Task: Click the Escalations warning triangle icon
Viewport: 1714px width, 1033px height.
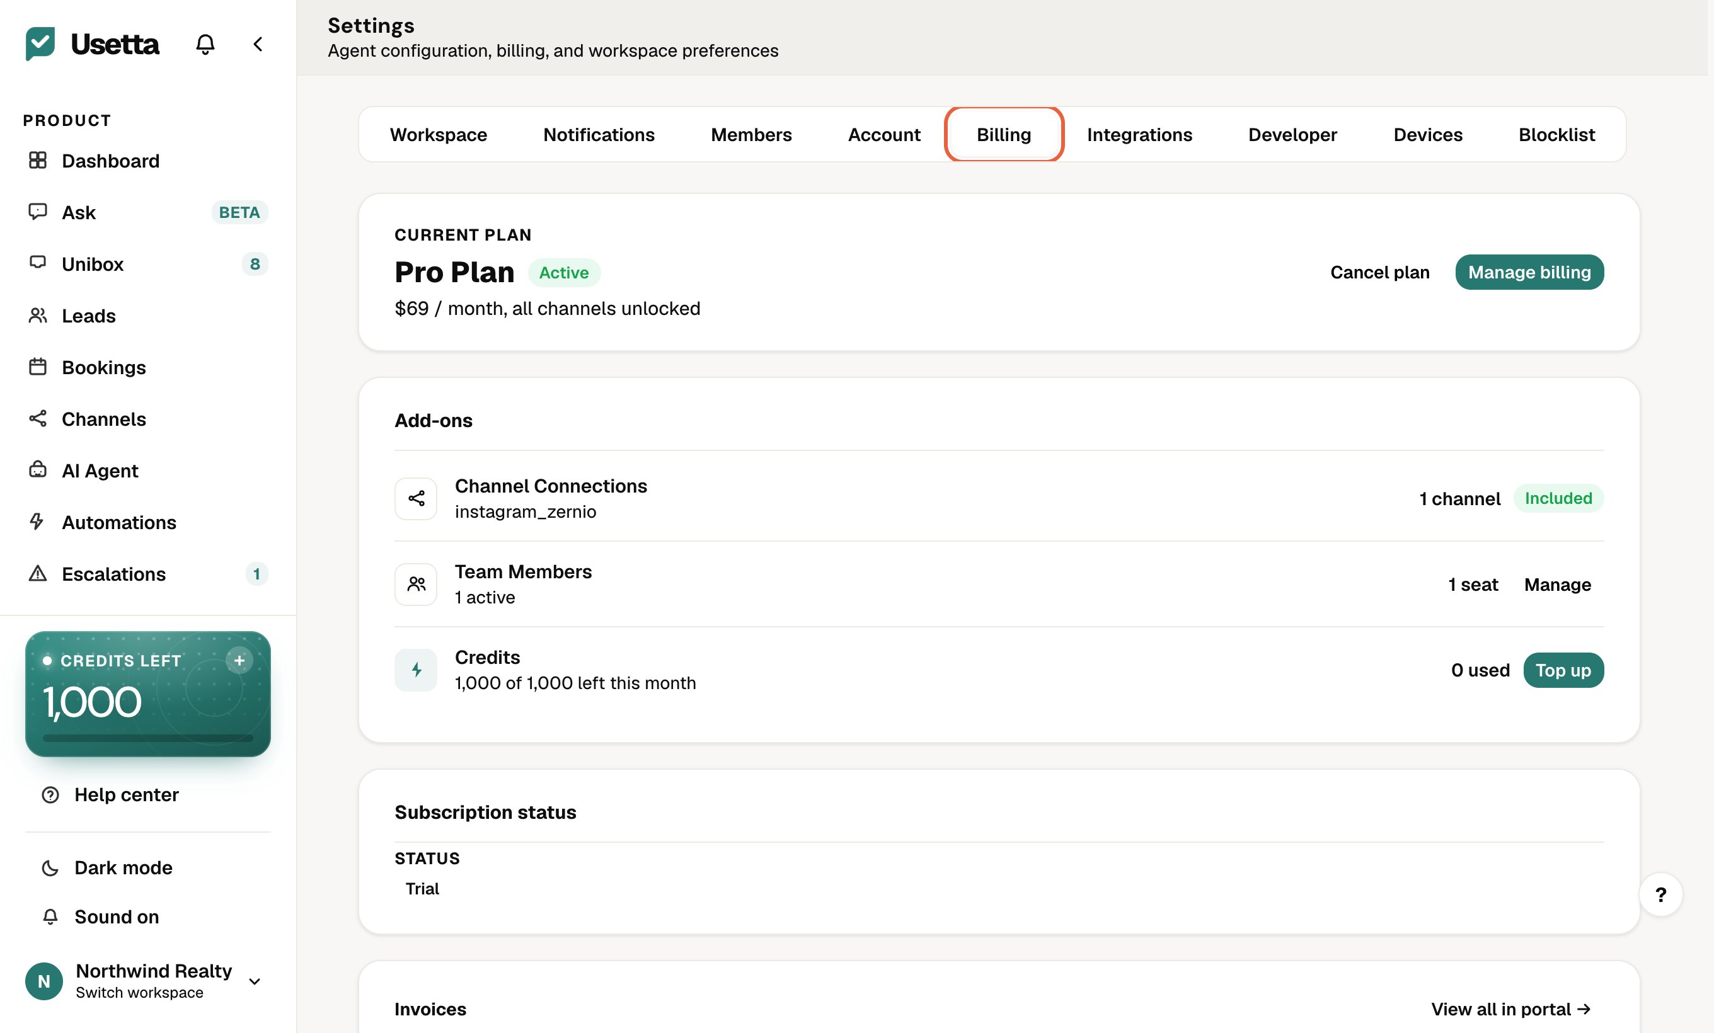Action: click(38, 573)
